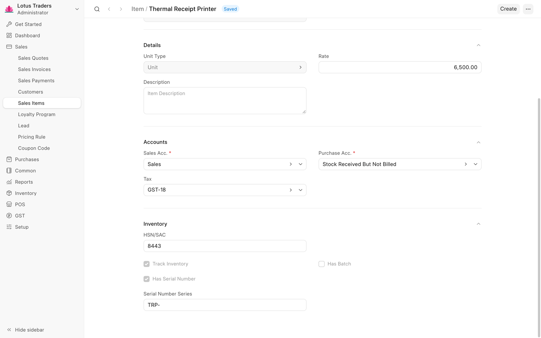Open Coupon Code in sidebar
This screenshot has height=338, width=541.
pyautogui.click(x=42, y=148)
